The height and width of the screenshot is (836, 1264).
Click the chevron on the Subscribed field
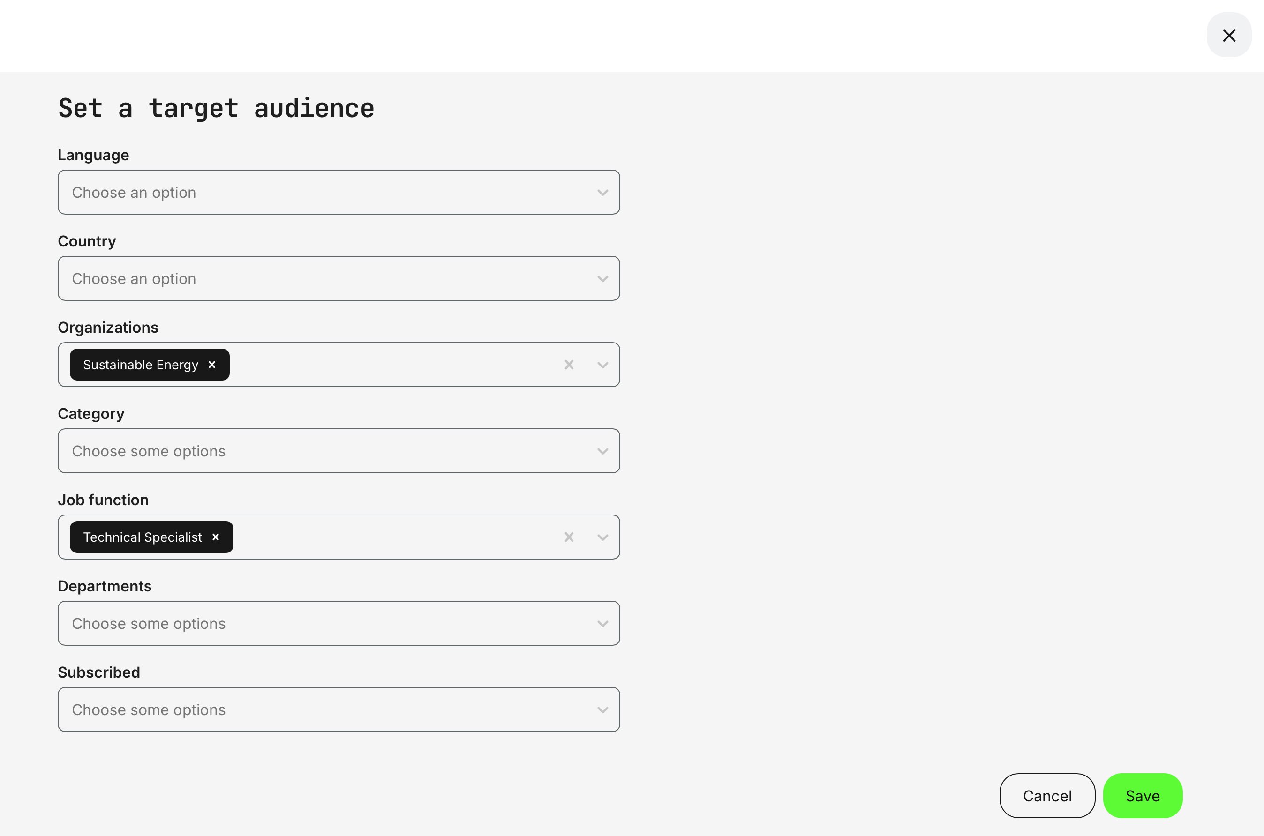pos(602,709)
